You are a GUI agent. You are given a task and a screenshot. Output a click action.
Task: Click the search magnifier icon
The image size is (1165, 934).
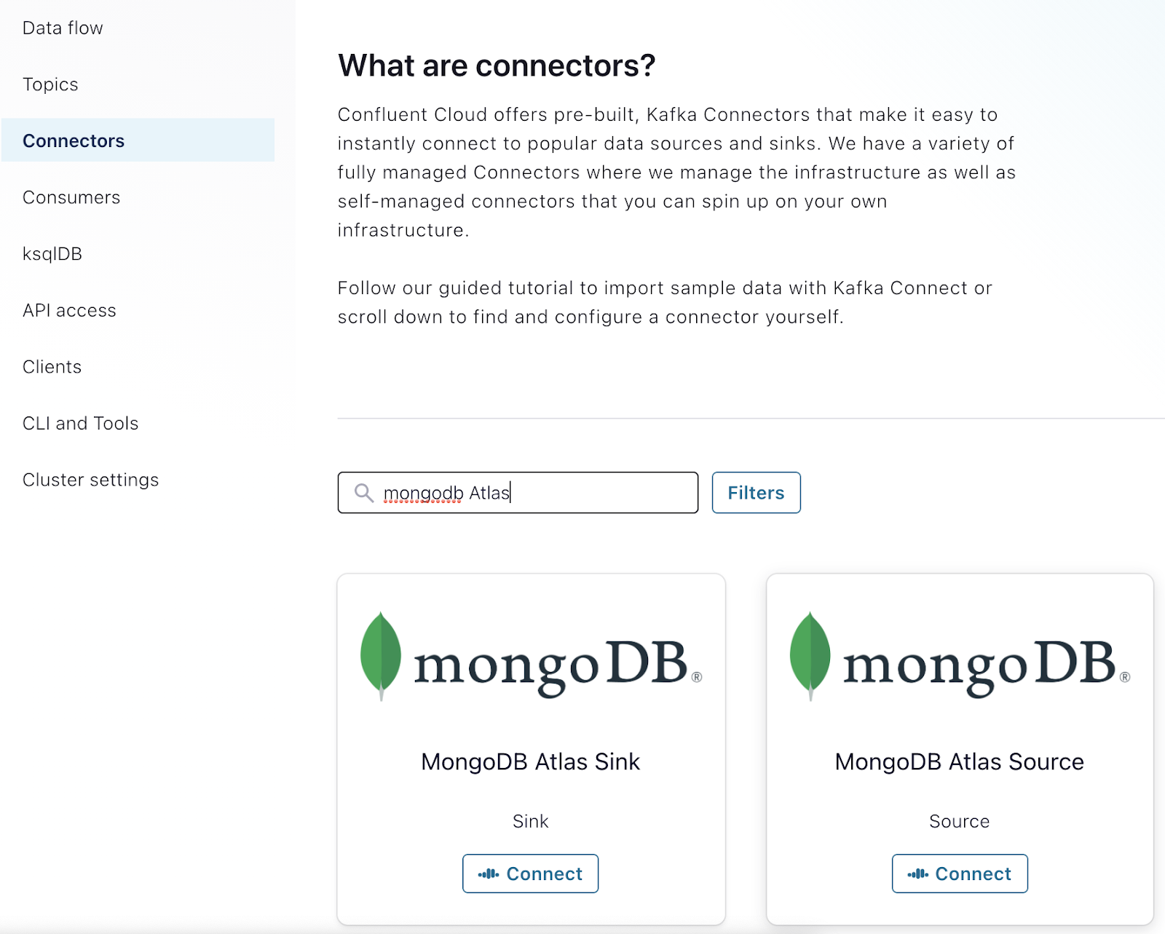click(x=364, y=493)
